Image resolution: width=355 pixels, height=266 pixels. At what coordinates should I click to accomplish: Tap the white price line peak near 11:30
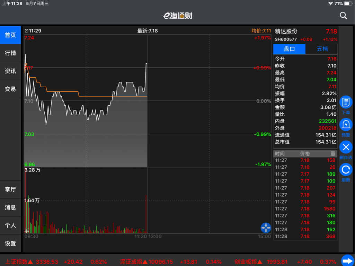pyautogui.click(x=147, y=64)
